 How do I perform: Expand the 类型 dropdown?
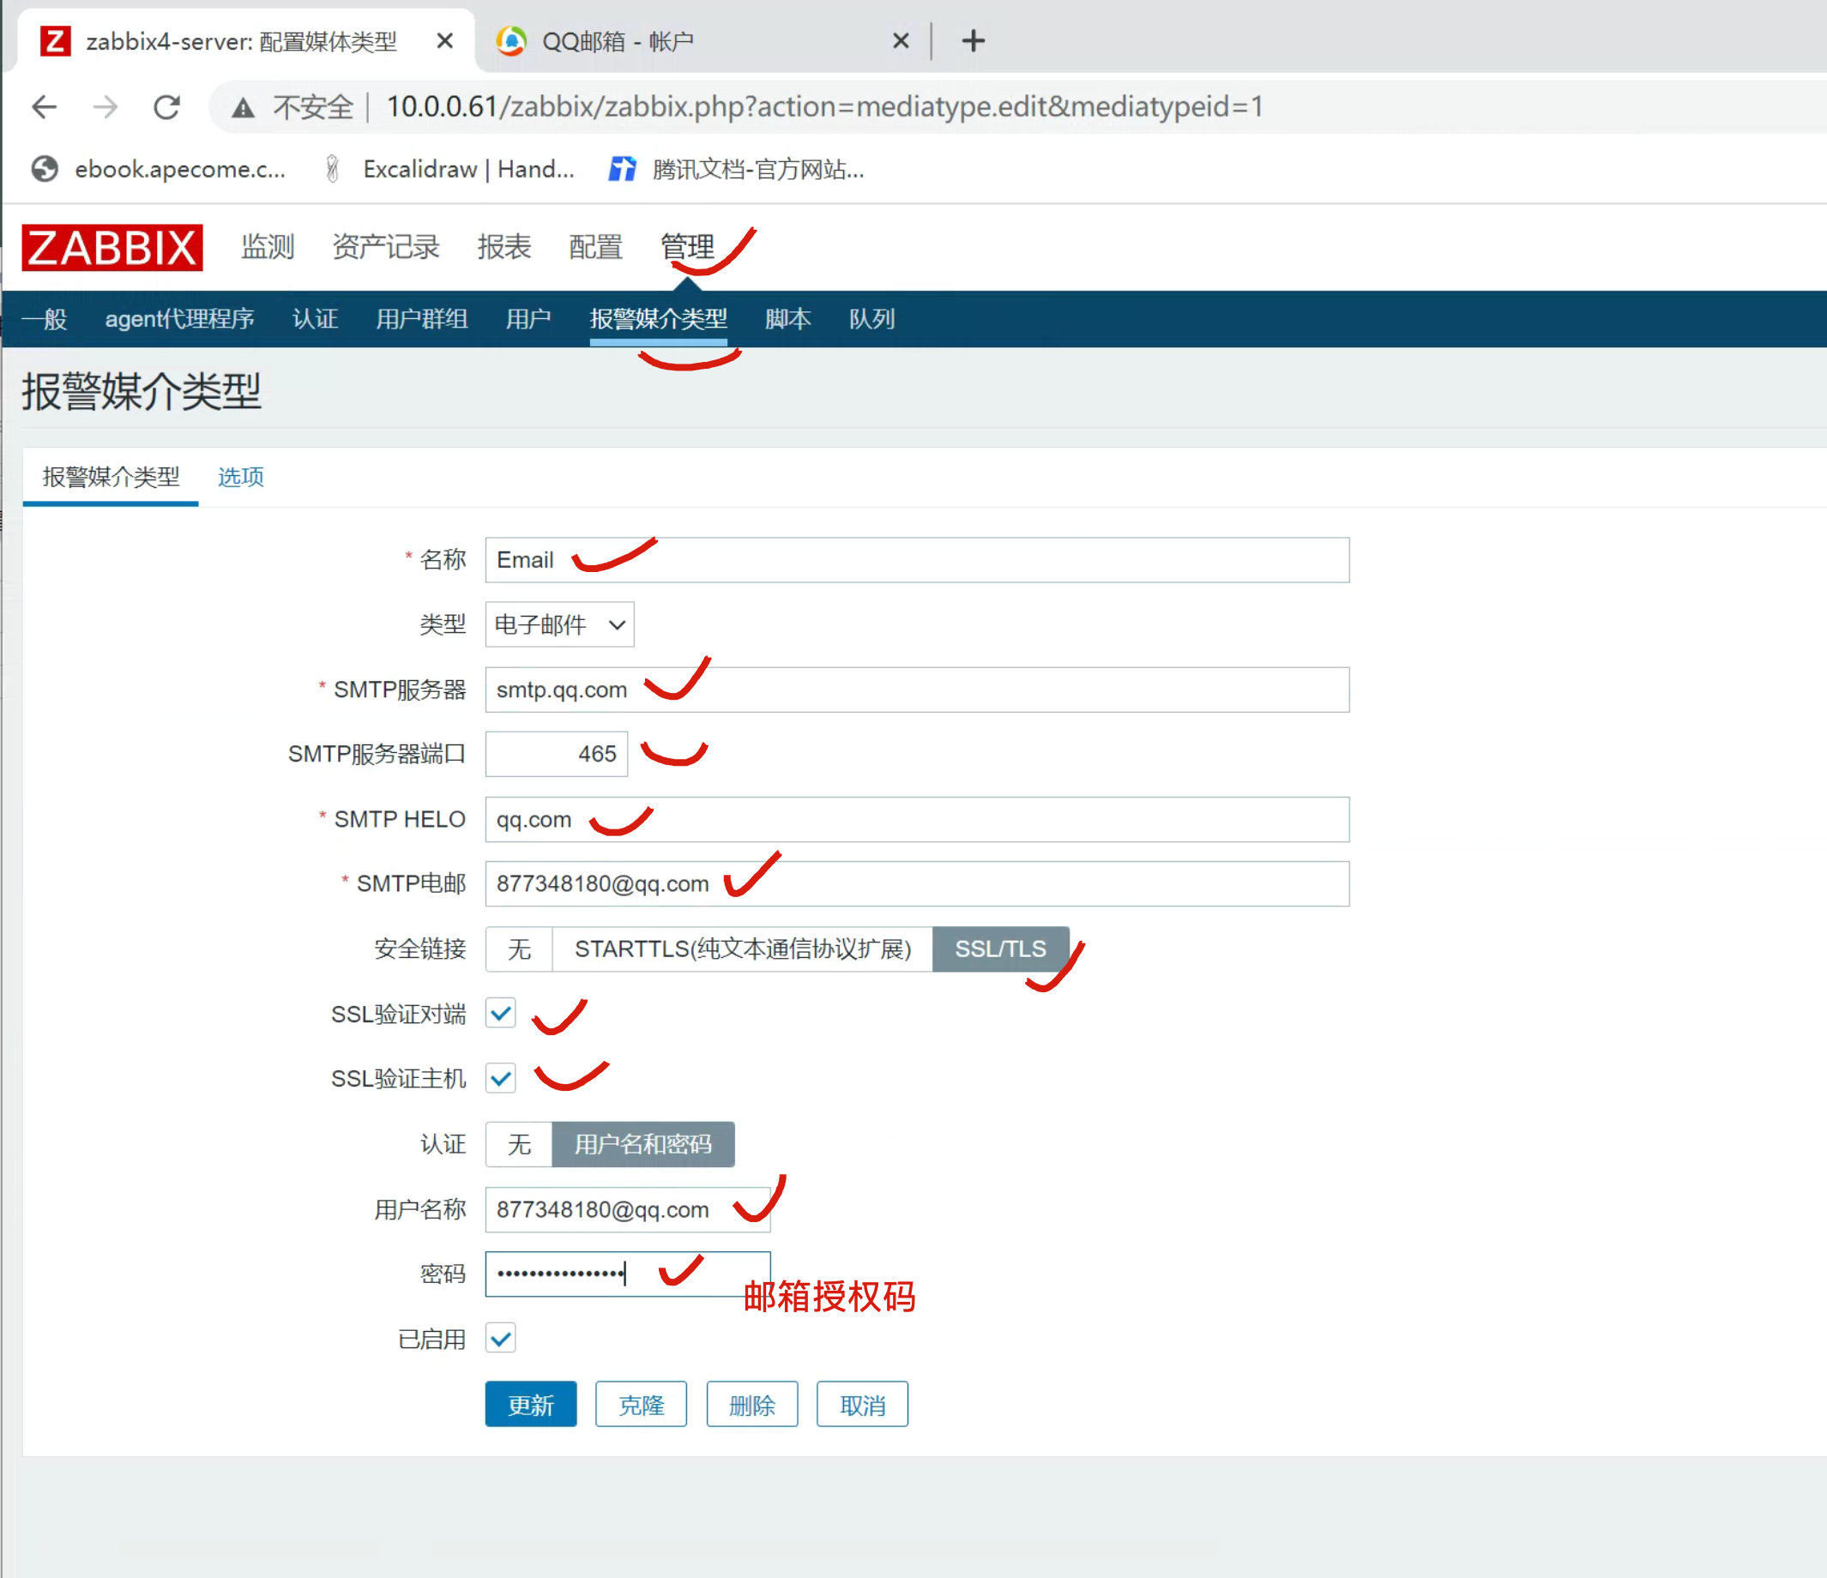(x=559, y=625)
